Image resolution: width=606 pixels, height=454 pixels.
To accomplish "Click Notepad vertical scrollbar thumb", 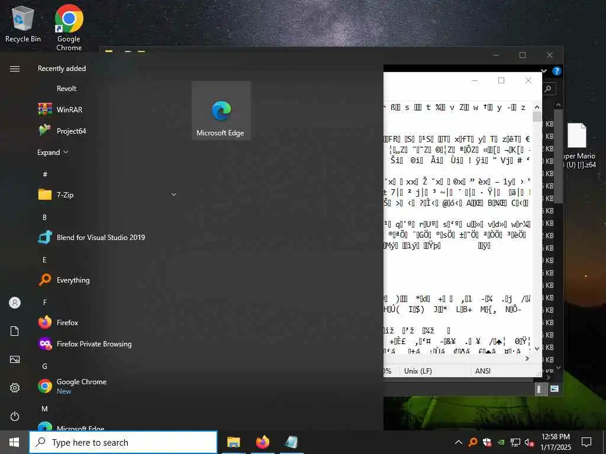I will point(537,116).
